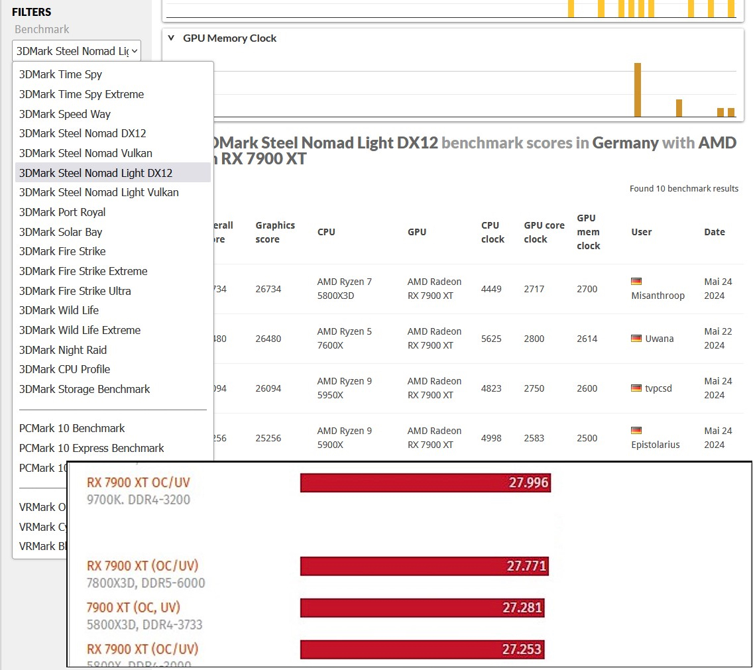Click German flag icon above Epistolarius
Screen dimensions: 753x670
coord(636,430)
